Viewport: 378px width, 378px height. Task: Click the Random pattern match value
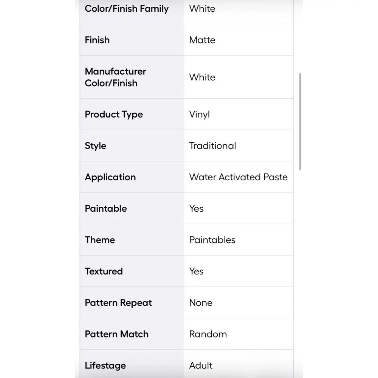point(208,334)
